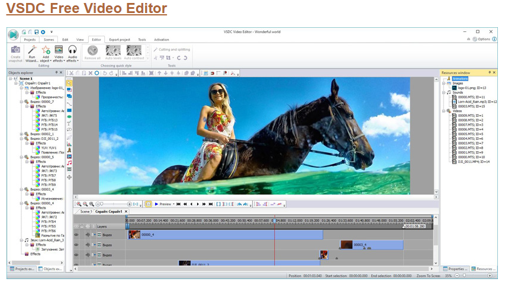The image size is (505, 285).
Task: Open the Video effects menu
Action: point(59,50)
